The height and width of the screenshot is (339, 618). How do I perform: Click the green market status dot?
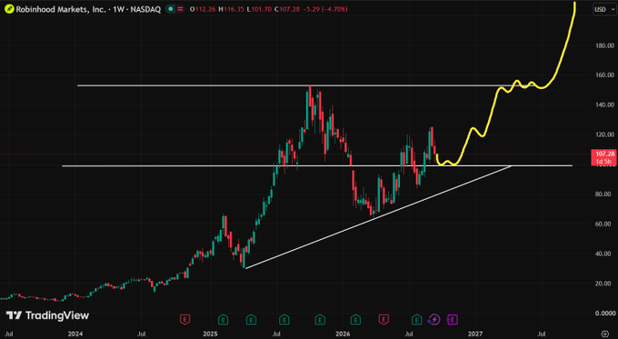[170, 9]
